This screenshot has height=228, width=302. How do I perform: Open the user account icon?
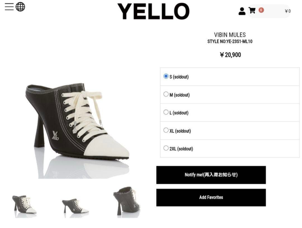pos(242,11)
